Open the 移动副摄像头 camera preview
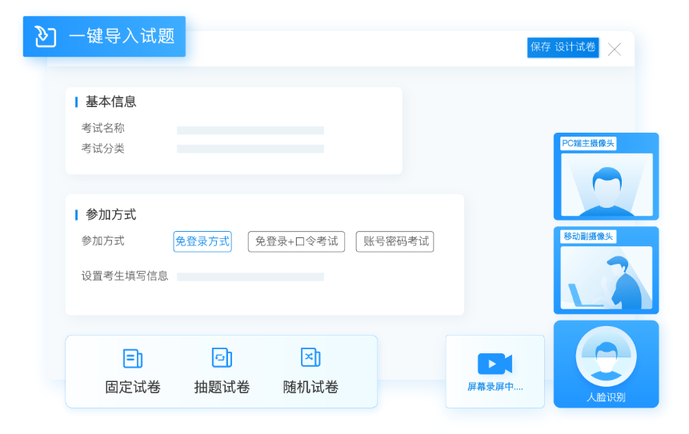 (606, 277)
